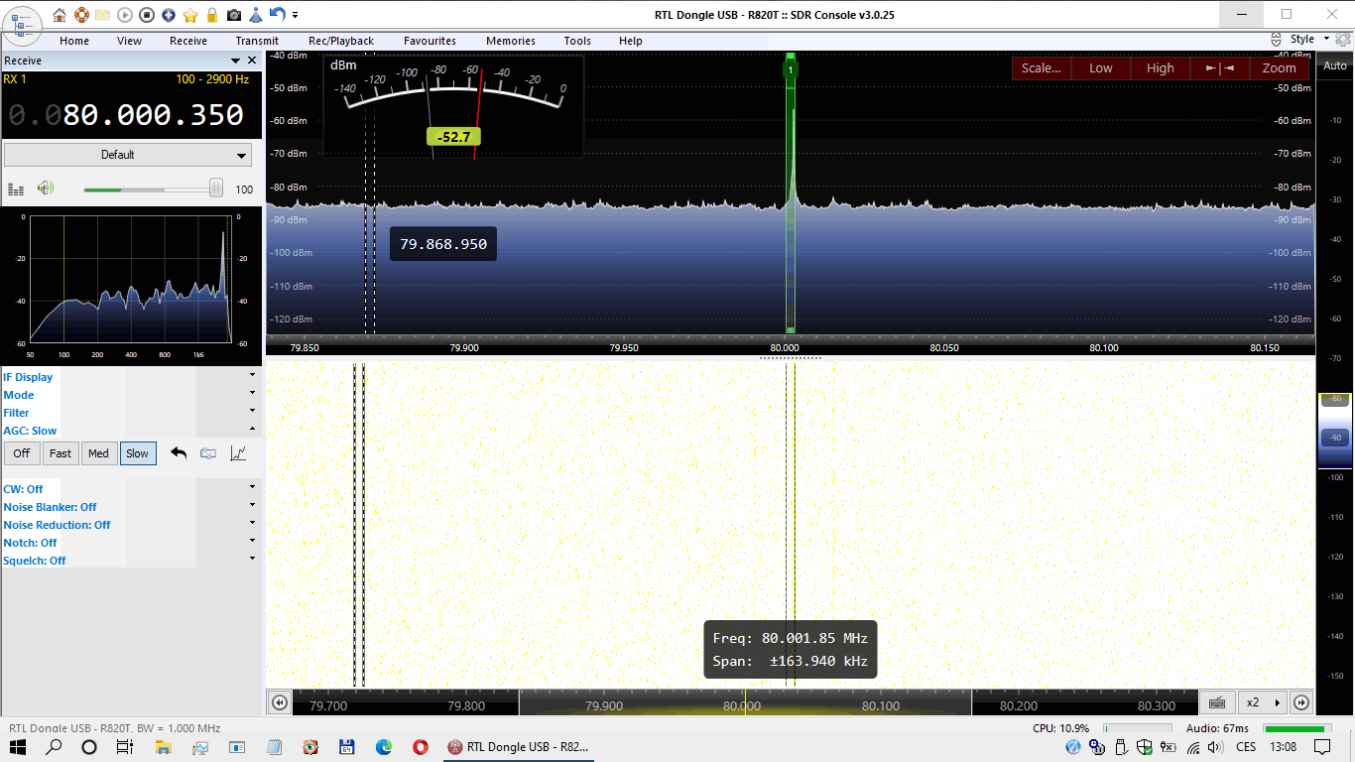Expand the Noise Reduction section
The width and height of the screenshot is (1355, 762).
pyautogui.click(x=252, y=524)
